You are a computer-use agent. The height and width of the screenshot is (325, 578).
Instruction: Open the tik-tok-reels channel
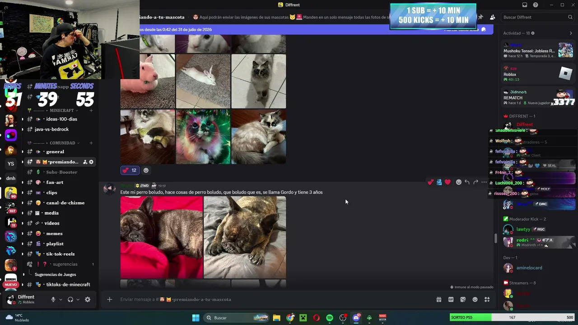coord(61,254)
